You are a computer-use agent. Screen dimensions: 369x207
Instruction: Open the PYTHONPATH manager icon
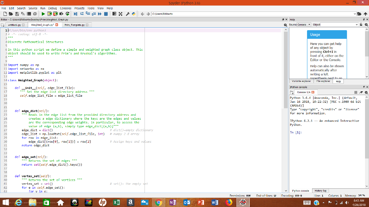[133, 14]
